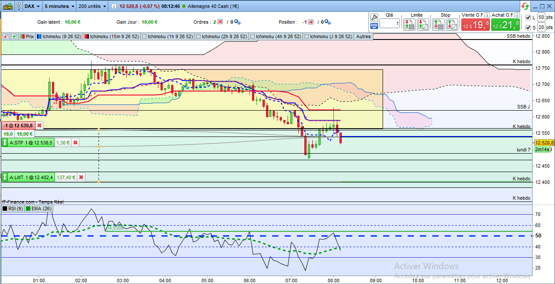Click second Limite order icon
This screenshot has height=284, width=555.
click(x=423, y=24)
